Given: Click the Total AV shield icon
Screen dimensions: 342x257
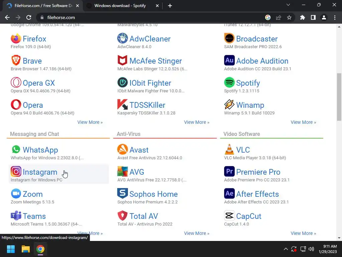Looking at the screenshot, I should (123, 216).
